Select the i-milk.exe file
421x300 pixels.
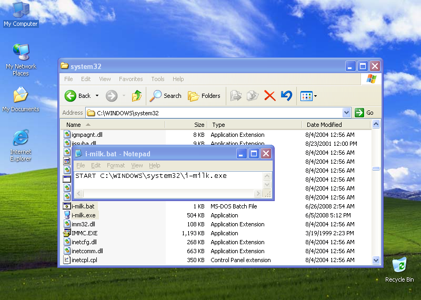click(84, 215)
